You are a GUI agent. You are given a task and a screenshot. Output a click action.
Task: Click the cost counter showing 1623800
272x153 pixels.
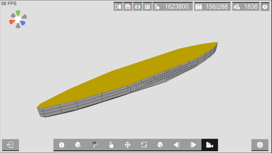click(x=172, y=7)
